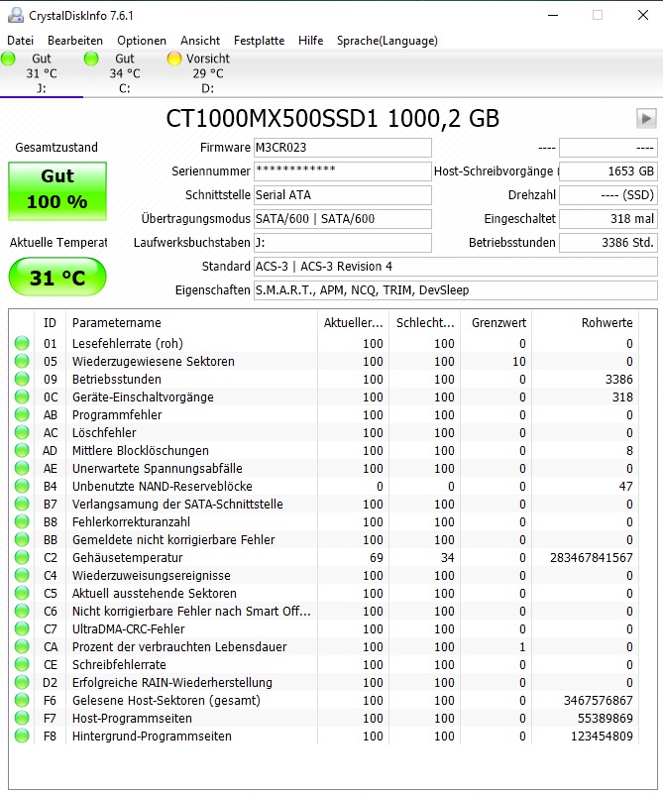Click the Firmware field M3CR023

343,148
